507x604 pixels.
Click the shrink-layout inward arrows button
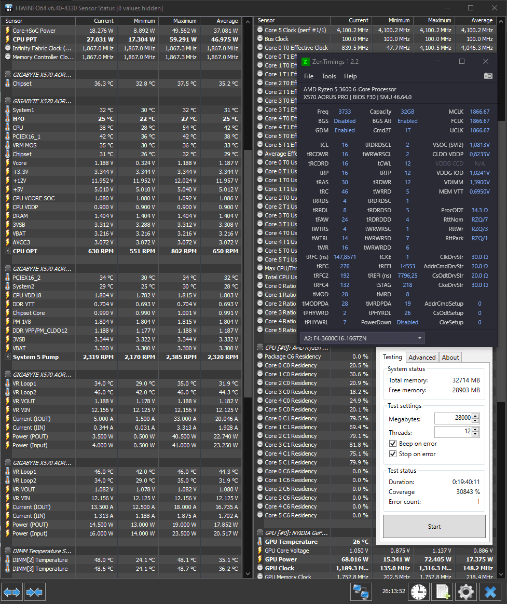tap(35, 592)
